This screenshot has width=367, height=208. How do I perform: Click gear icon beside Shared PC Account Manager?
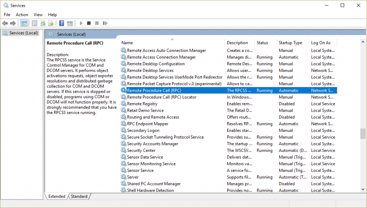(123, 183)
